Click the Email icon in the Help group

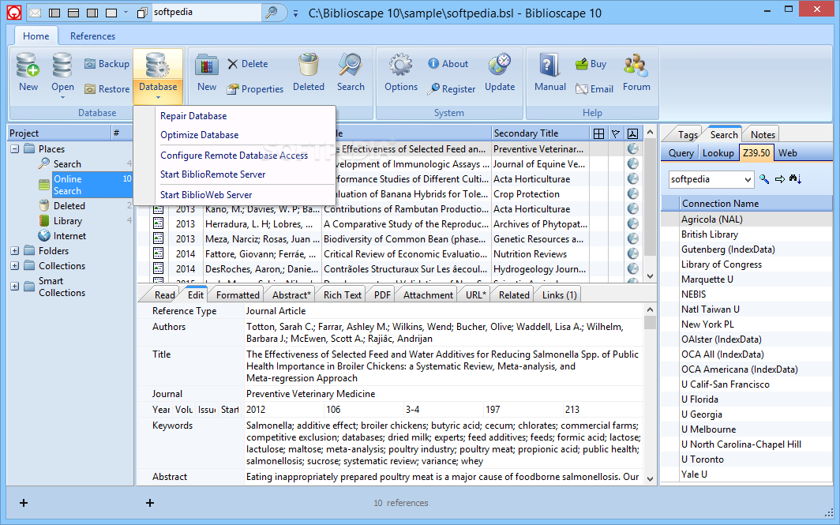(582, 89)
